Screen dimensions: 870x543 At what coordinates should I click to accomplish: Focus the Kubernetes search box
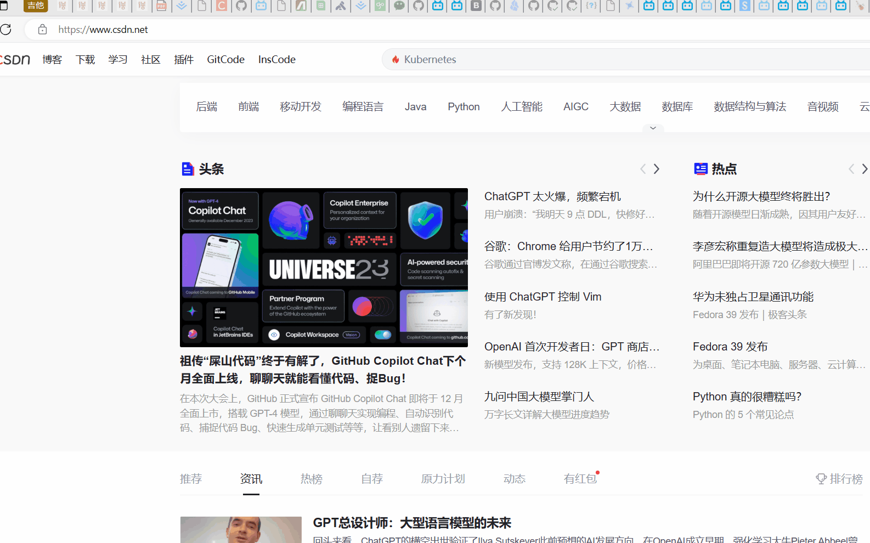(x=625, y=59)
